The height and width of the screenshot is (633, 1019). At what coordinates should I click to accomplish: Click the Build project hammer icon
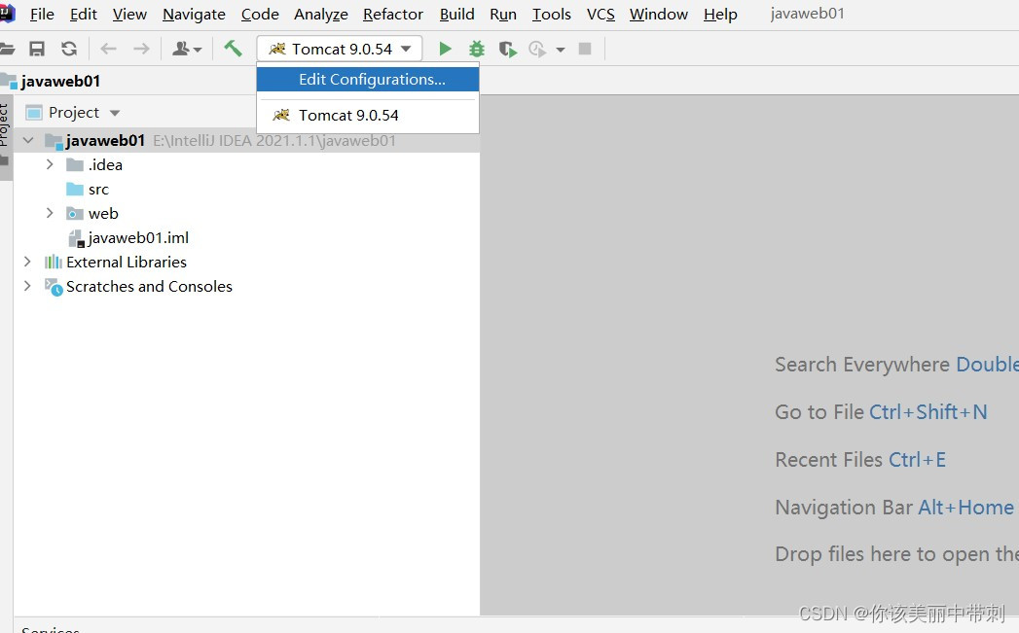pyautogui.click(x=233, y=48)
